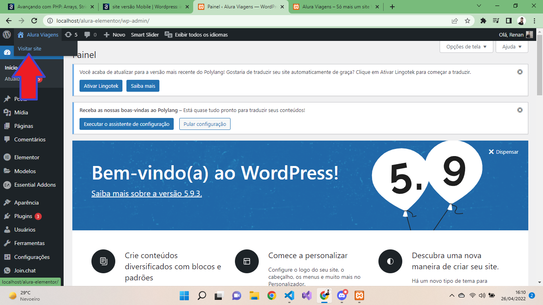This screenshot has width=543, height=305.
Task: Open the Windows Start menu
Action: point(184,295)
